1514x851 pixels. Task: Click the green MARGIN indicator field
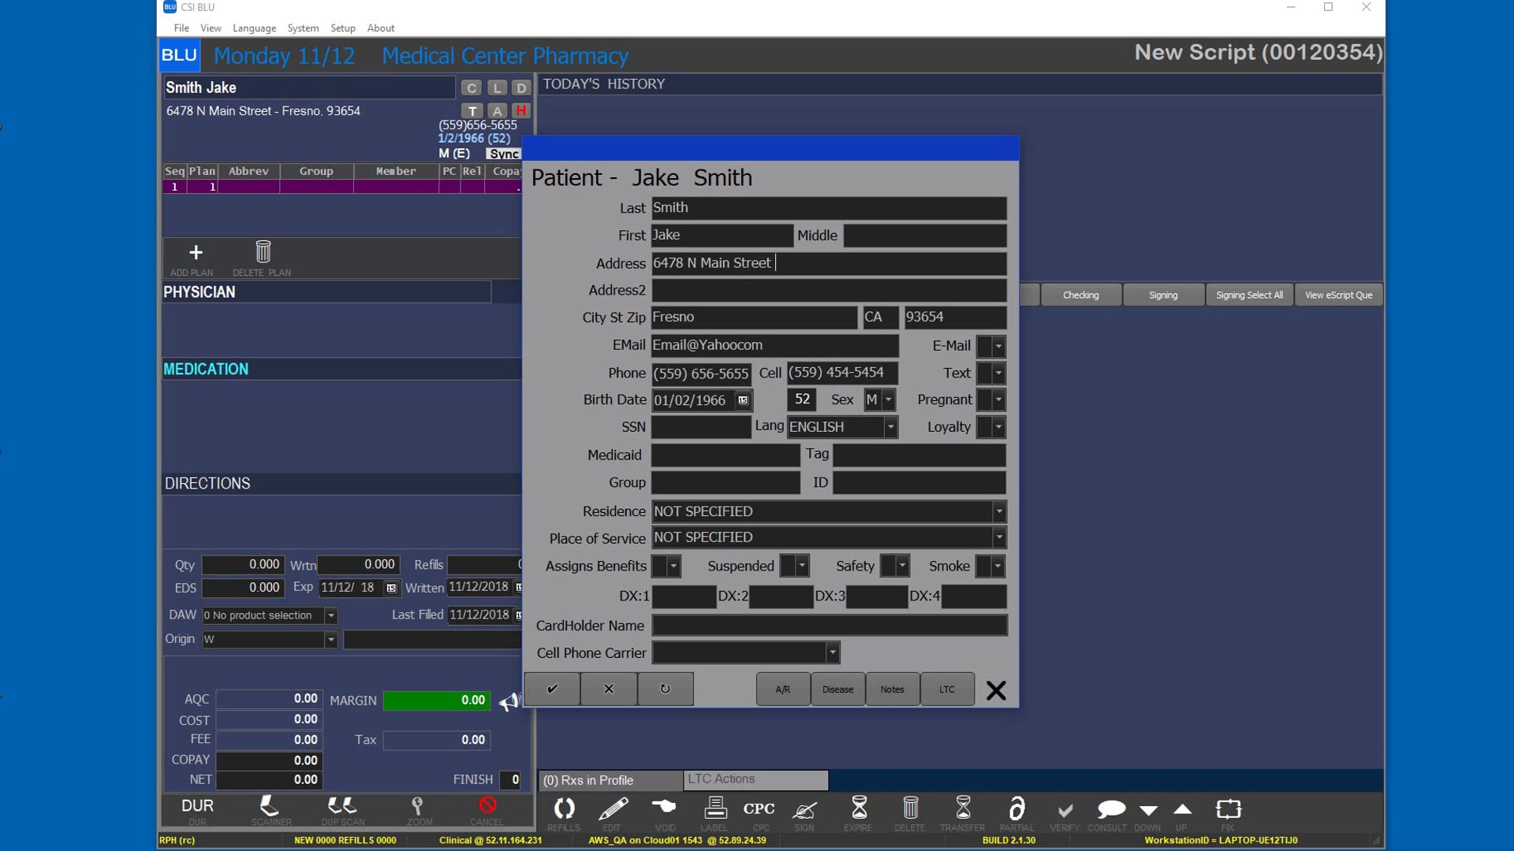pyautogui.click(x=437, y=700)
